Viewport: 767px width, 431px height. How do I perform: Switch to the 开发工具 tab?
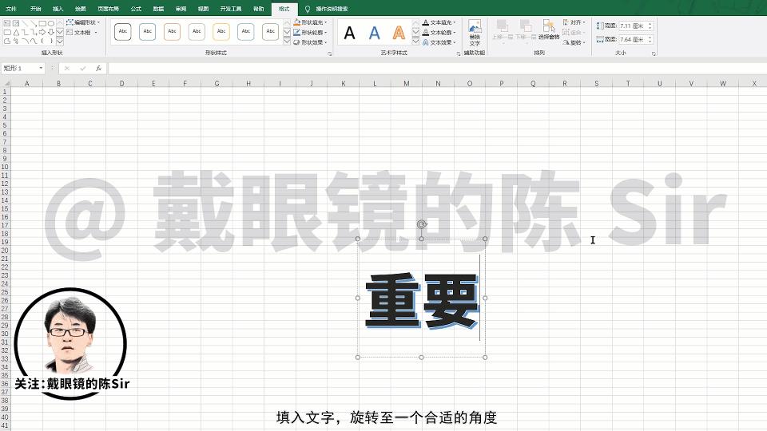click(x=231, y=9)
